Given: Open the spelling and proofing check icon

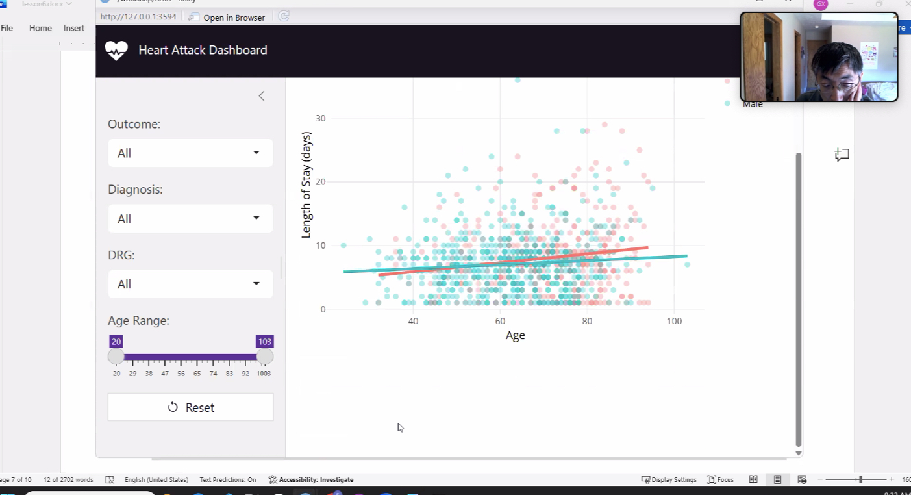Looking at the screenshot, I should (x=110, y=480).
